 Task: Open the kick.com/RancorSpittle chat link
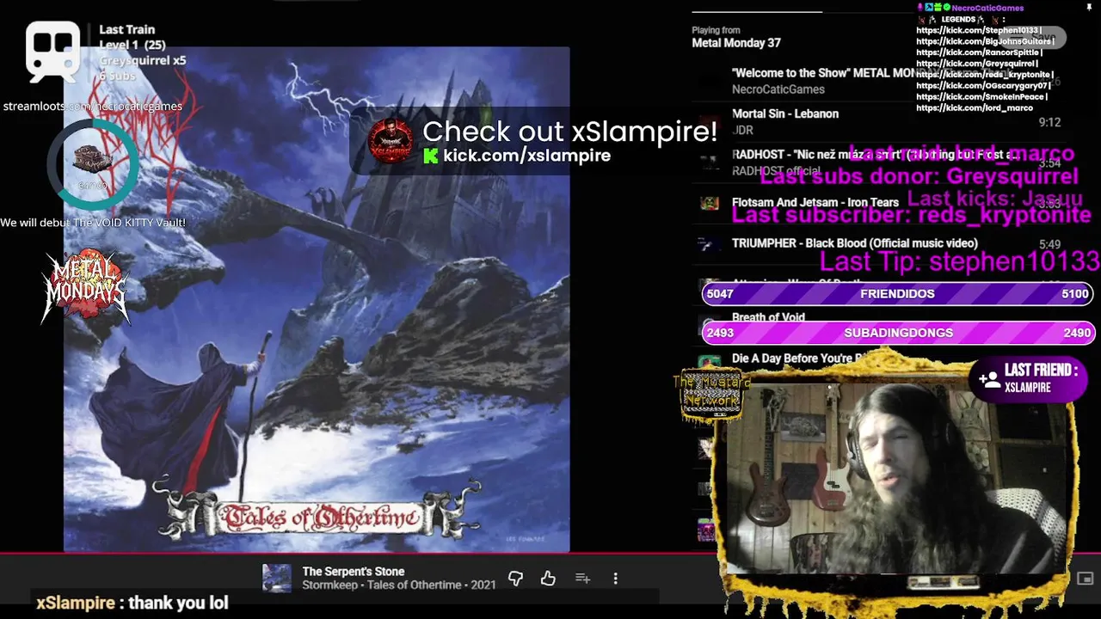pyautogui.click(x=979, y=52)
